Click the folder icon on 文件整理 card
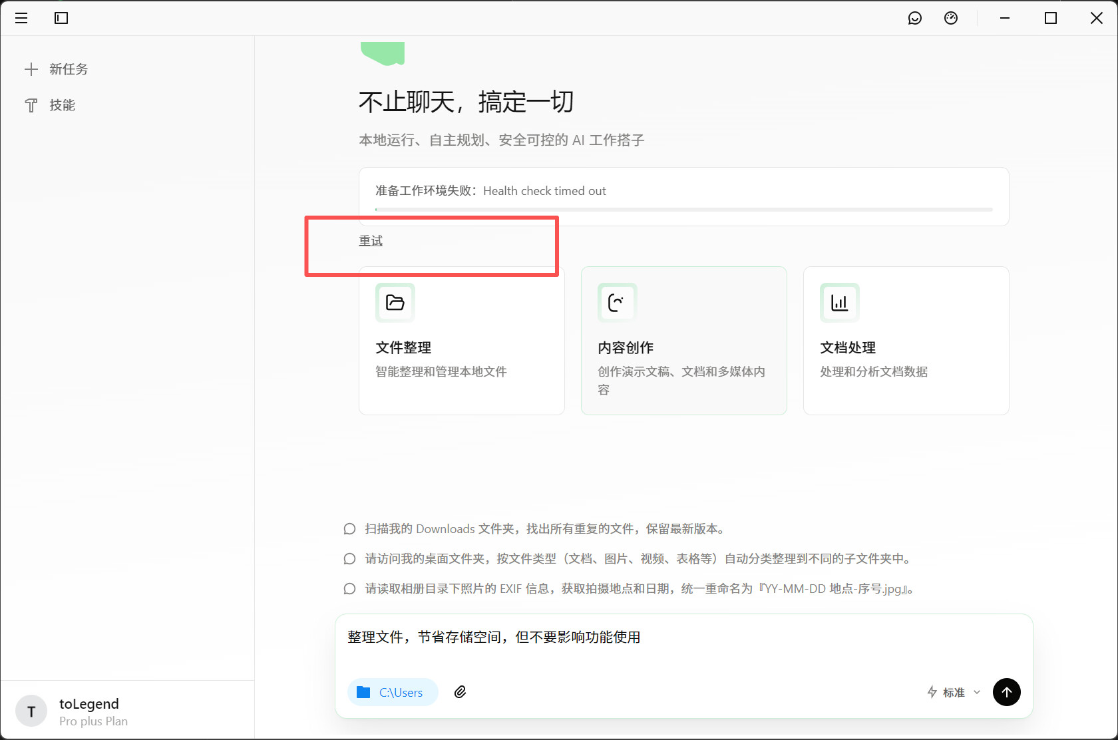The image size is (1118, 740). coord(395,303)
